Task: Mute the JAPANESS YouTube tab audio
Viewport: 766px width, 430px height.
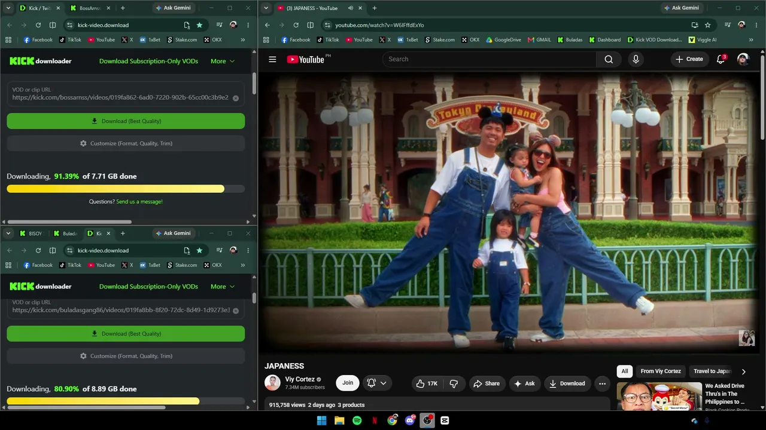Action: point(350,8)
